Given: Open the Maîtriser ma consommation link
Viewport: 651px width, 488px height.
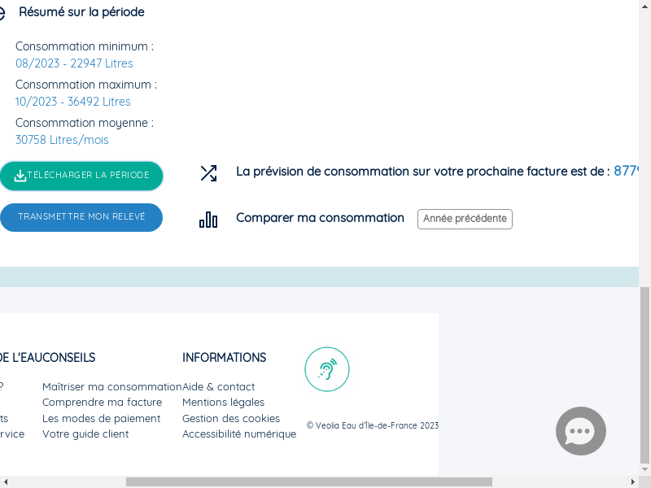Looking at the screenshot, I should (x=112, y=387).
